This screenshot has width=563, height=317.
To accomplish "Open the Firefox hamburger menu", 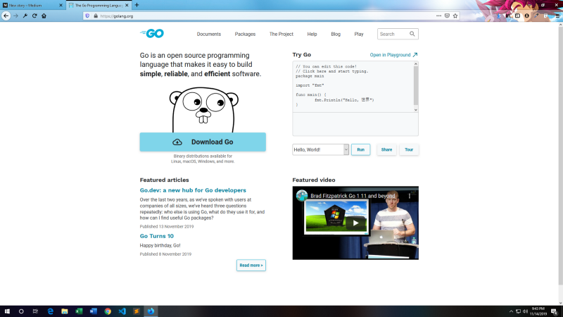I will [x=556, y=15].
